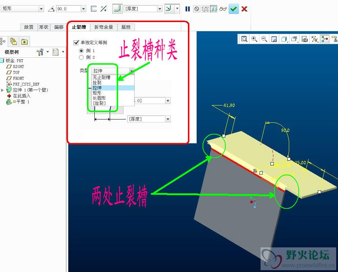Toggle the 单独定义每侧 checkbox
This screenshot has height=272, width=338.
pos(76,43)
